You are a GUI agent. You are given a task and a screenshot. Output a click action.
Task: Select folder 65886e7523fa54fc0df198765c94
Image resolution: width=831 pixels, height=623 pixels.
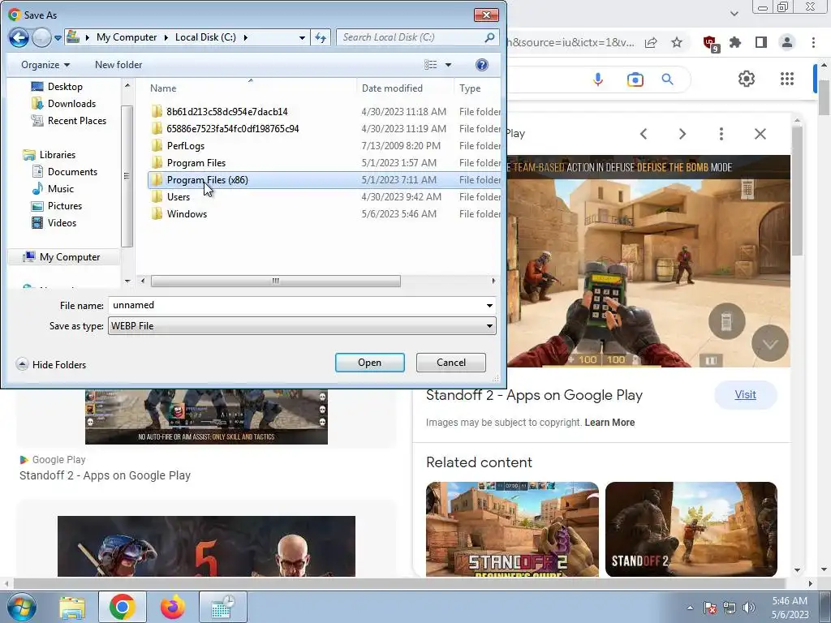(x=233, y=129)
